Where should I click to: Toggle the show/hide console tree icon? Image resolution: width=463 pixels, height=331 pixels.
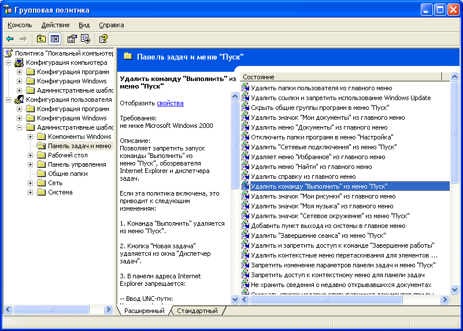(54, 39)
